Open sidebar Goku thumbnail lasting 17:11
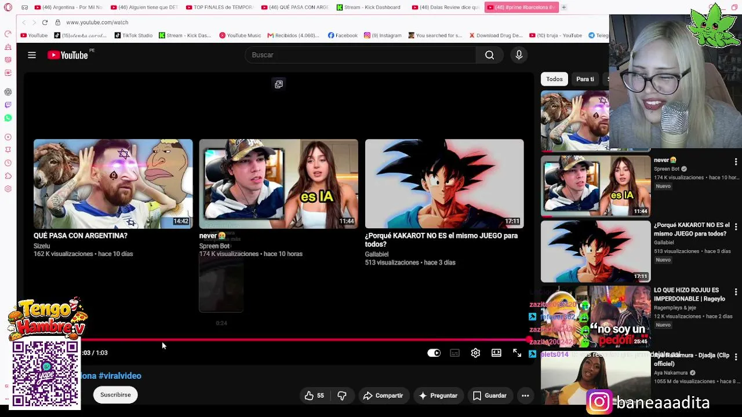The image size is (742, 417). click(596, 251)
